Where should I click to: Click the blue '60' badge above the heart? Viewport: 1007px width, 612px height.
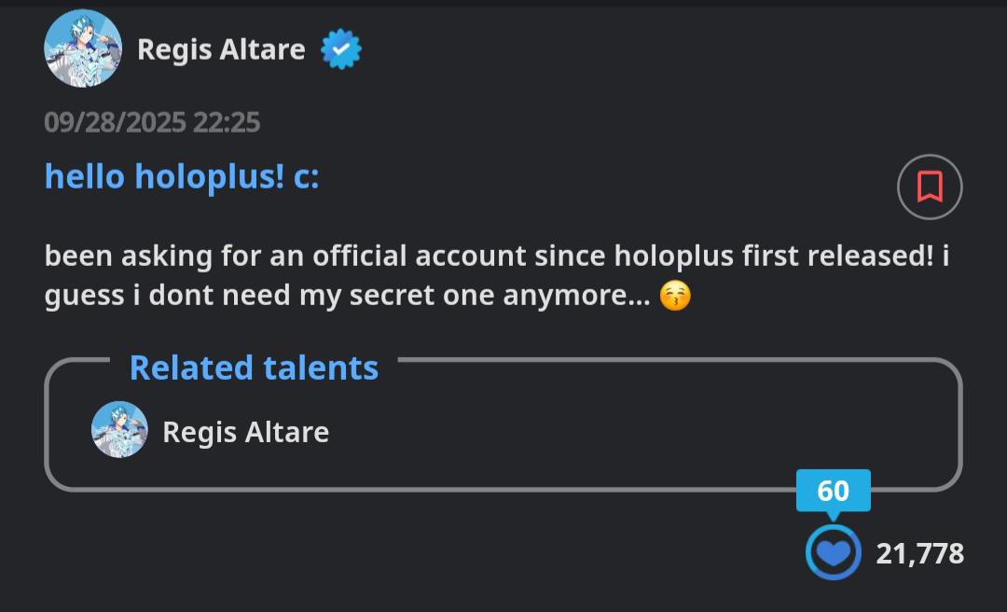[833, 491]
